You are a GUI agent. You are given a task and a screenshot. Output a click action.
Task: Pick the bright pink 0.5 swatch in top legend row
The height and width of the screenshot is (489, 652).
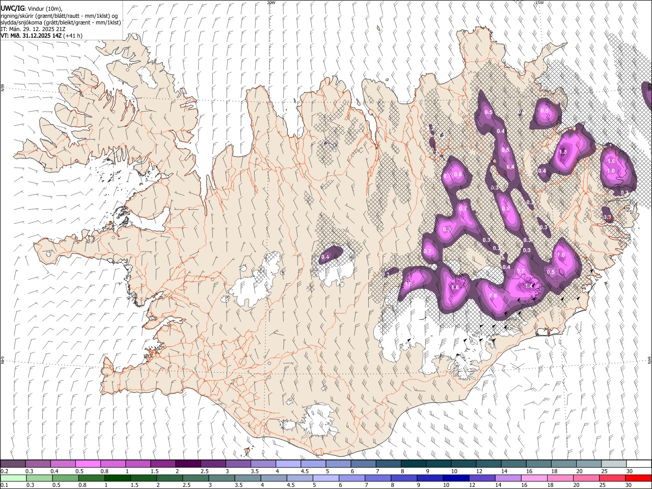(x=88, y=464)
